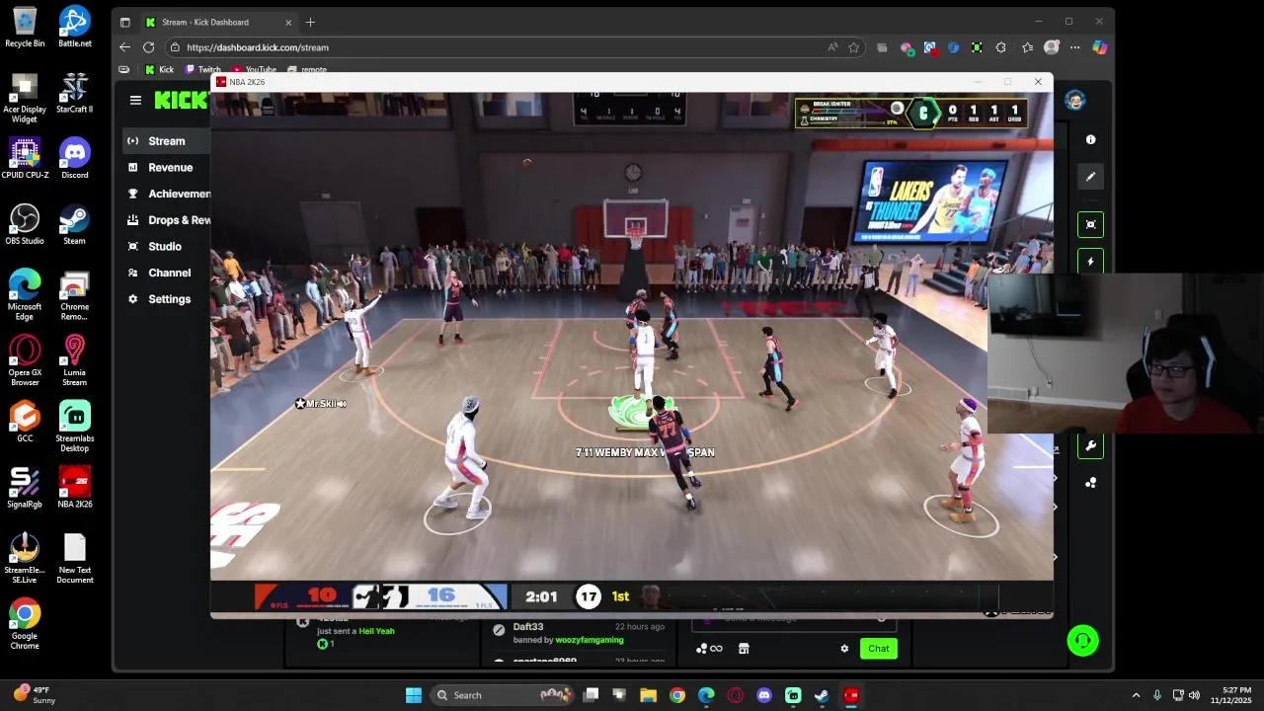Click the Daft33 username in moderation log
Screen dimensions: 1264x711
(x=528, y=627)
